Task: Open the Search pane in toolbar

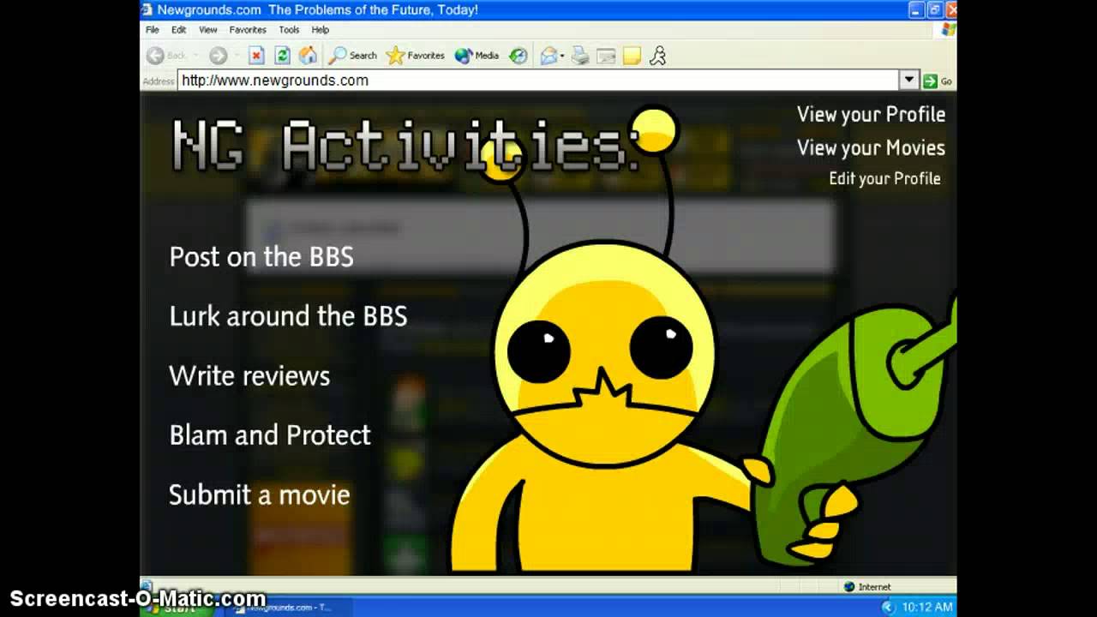Action: pyautogui.click(x=352, y=56)
